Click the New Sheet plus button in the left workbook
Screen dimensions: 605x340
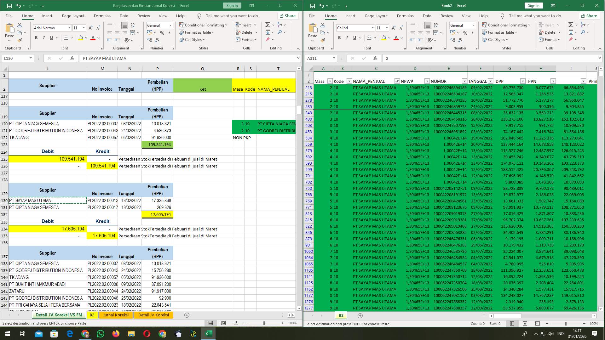187,315
